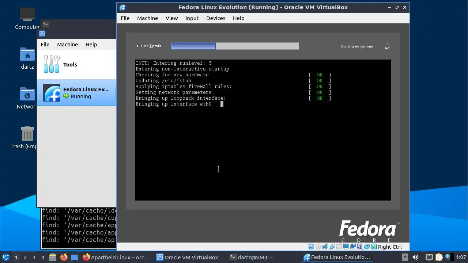The height and width of the screenshot is (263, 468).
Task: Open Machine menu in VirtualBox Manager window
Action: tap(67, 45)
